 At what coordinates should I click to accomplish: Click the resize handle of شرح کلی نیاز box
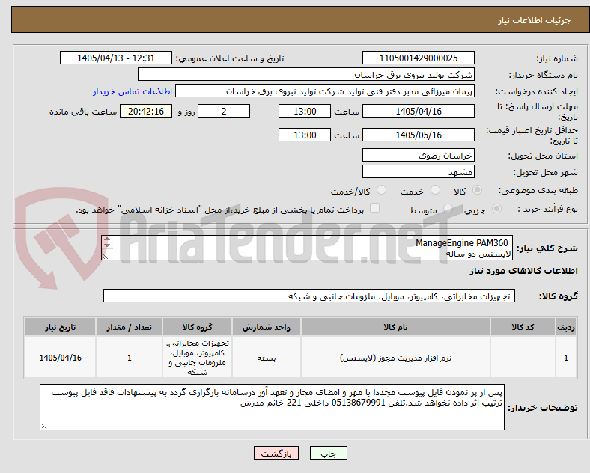106,256
